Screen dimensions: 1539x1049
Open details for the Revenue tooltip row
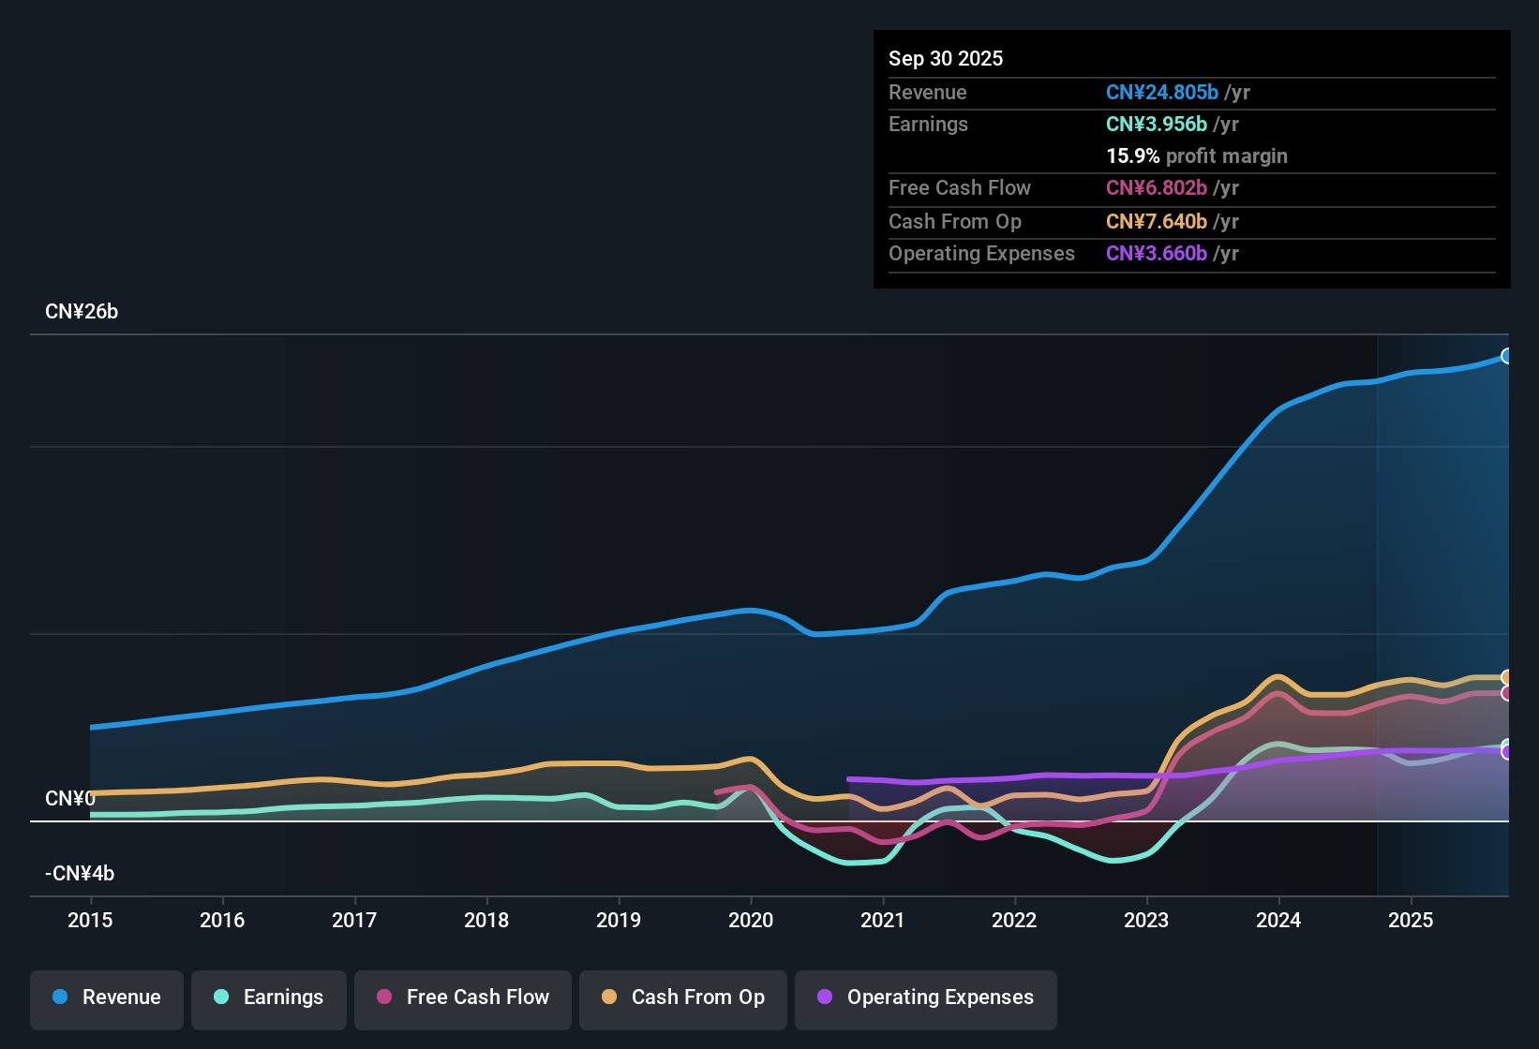coord(928,92)
